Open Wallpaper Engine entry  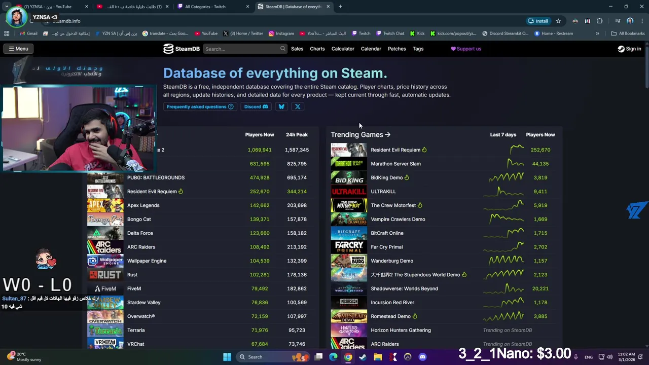pos(147,261)
